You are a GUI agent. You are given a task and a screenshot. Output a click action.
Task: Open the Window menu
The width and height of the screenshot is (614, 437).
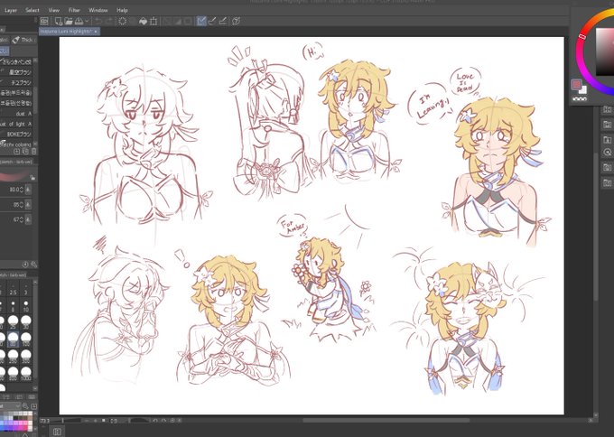pos(98,10)
